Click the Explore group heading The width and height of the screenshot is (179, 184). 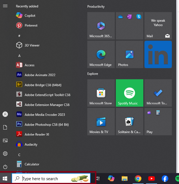pos(93,74)
